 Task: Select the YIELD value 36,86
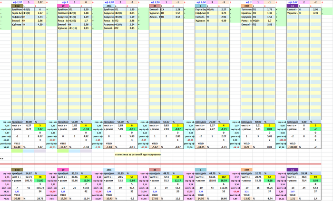click(x=17, y=199)
